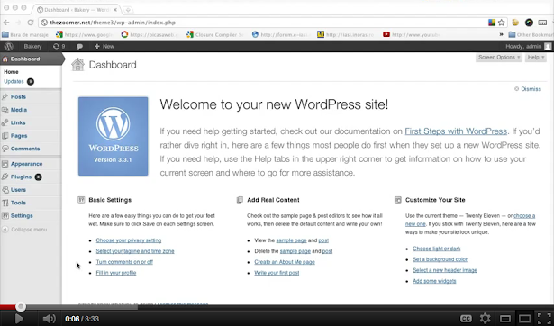This screenshot has height=326, width=554.
Task: Expand the Screen Options dropdown
Action: [x=498, y=58]
